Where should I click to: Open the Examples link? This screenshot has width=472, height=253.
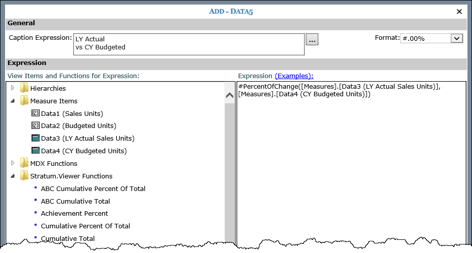pos(294,76)
